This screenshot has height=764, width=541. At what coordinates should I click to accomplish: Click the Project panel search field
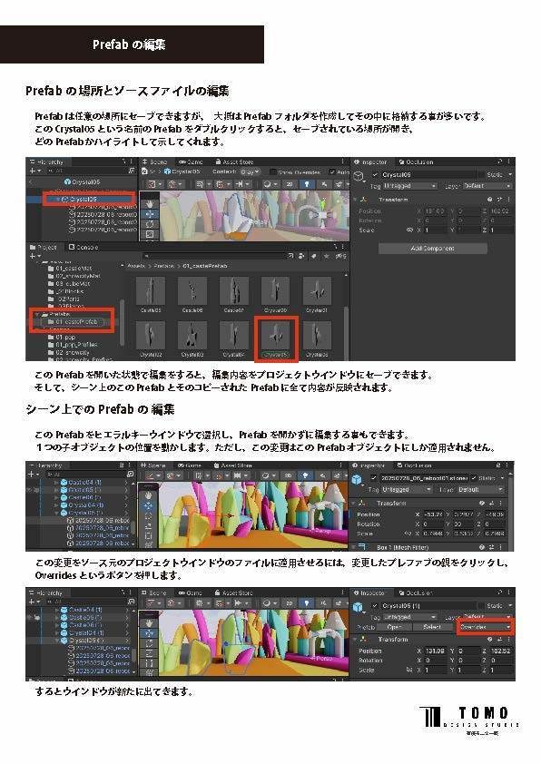pos(213,256)
